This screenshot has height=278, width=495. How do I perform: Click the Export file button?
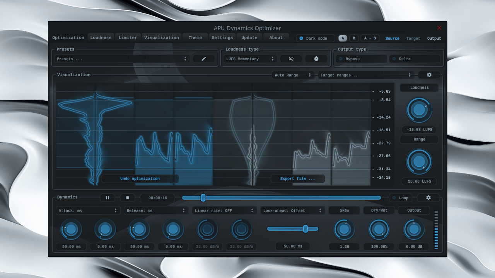298,178
